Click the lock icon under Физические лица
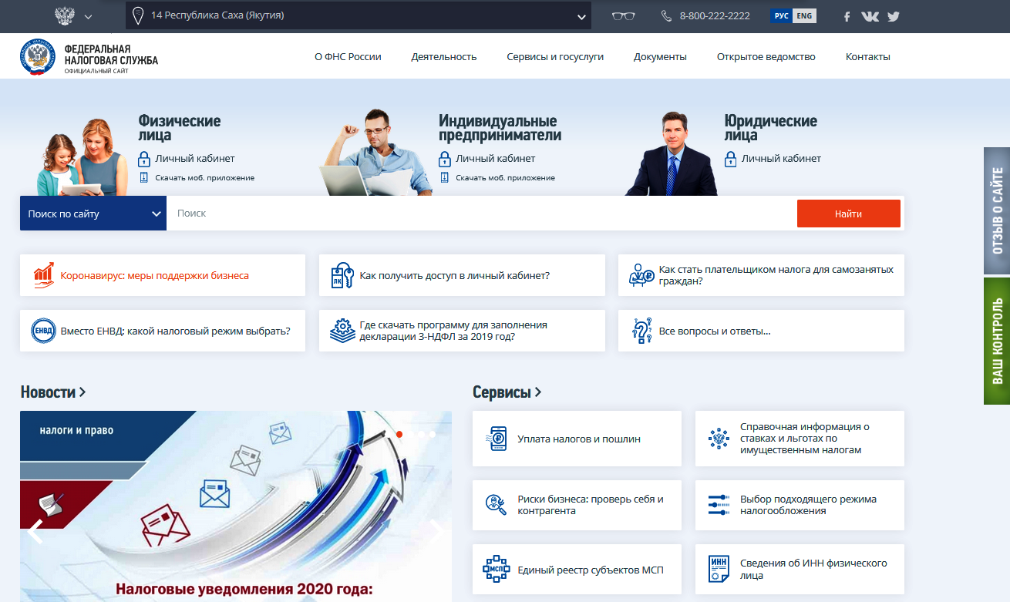The image size is (1010, 602). [x=143, y=159]
